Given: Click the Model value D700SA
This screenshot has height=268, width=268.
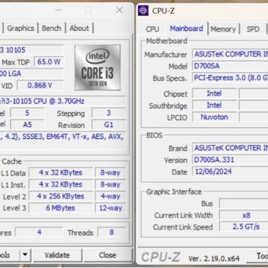Looking at the screenshot, I should tap(230, 66).
